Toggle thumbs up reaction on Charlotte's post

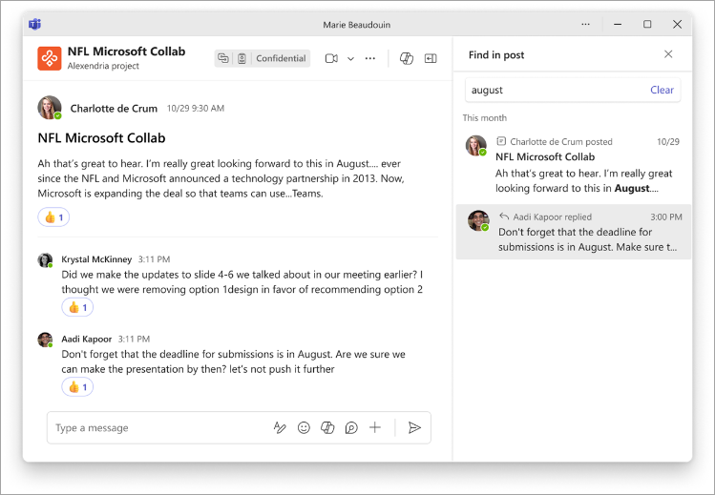pos(53,217)
